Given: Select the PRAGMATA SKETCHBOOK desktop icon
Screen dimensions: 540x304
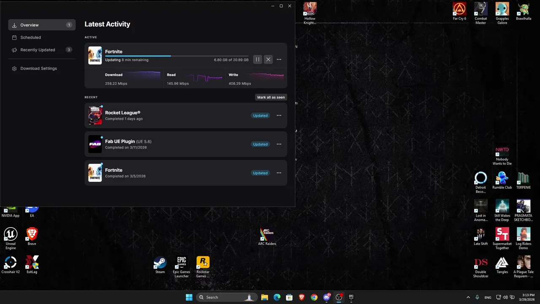Looking at the screenshot, I should [524, 211].
